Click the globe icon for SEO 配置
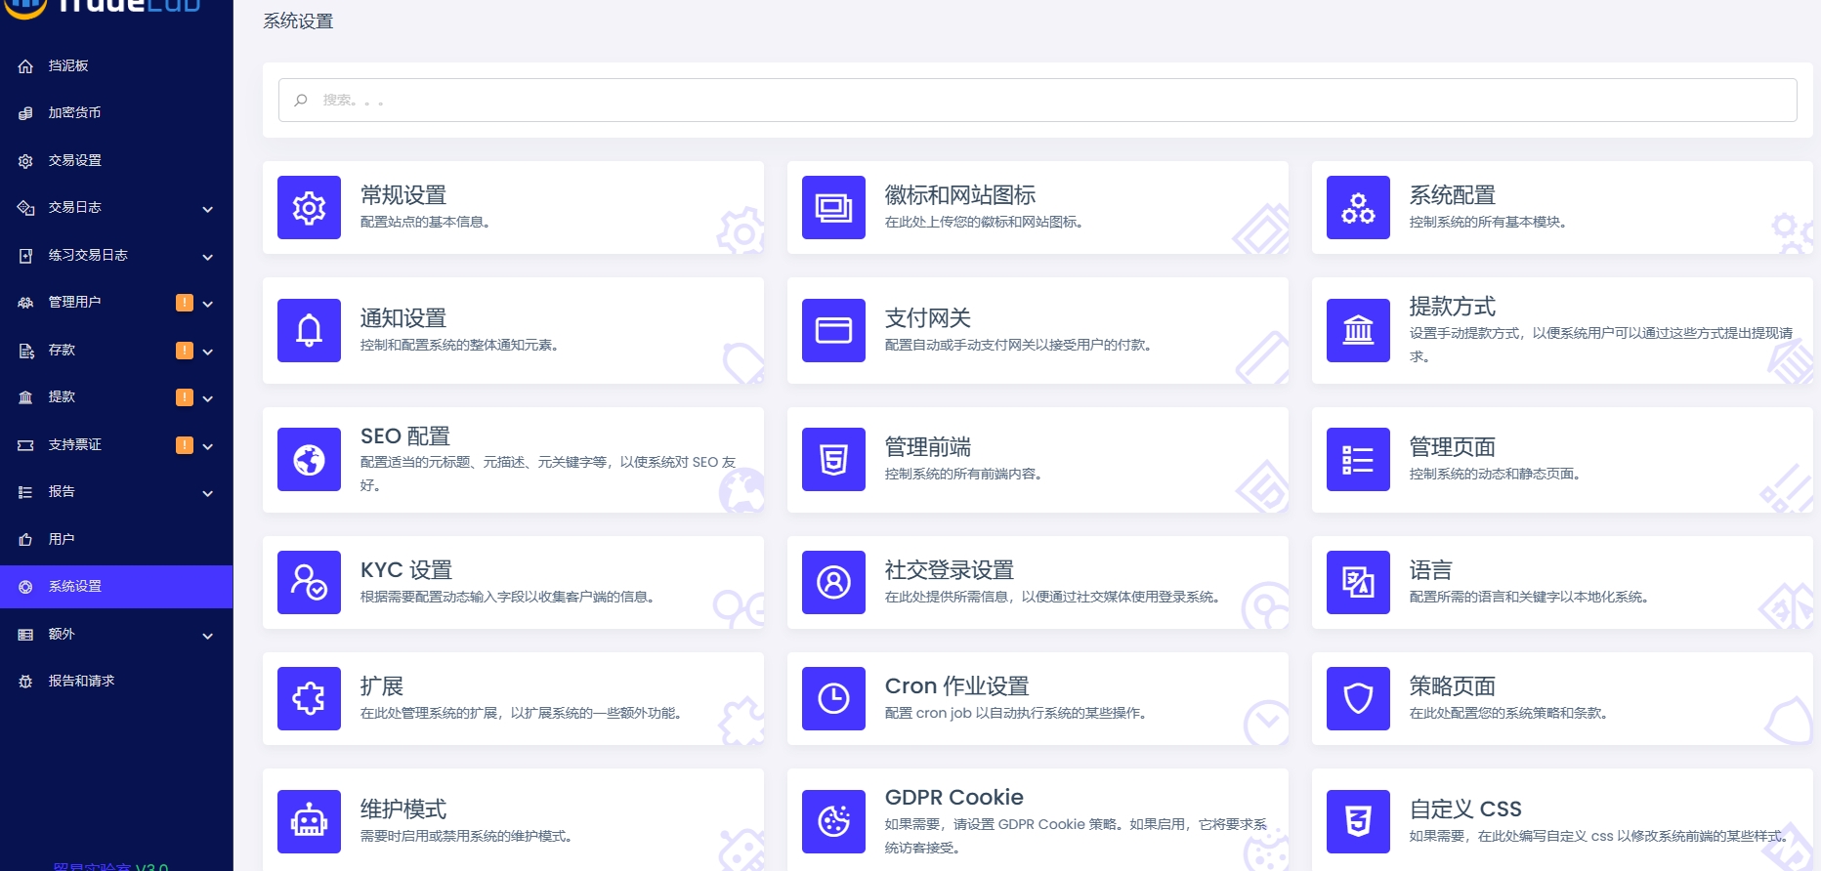The width and height of the screenshot is (1821, 871). click(x=309, y=460)
